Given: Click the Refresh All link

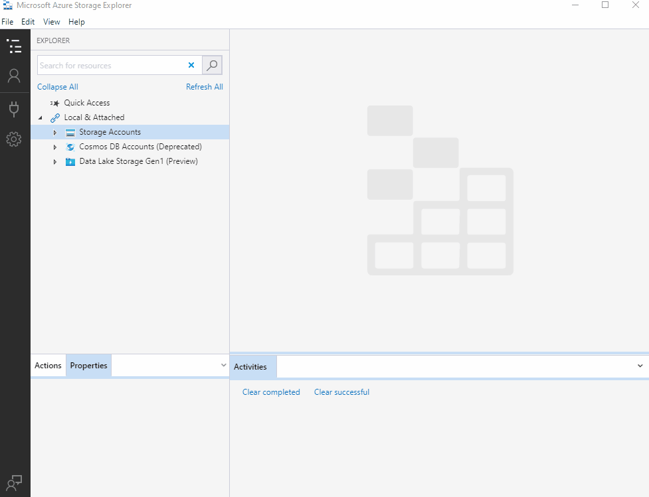Looking at the screenshot, I should 205,87.
